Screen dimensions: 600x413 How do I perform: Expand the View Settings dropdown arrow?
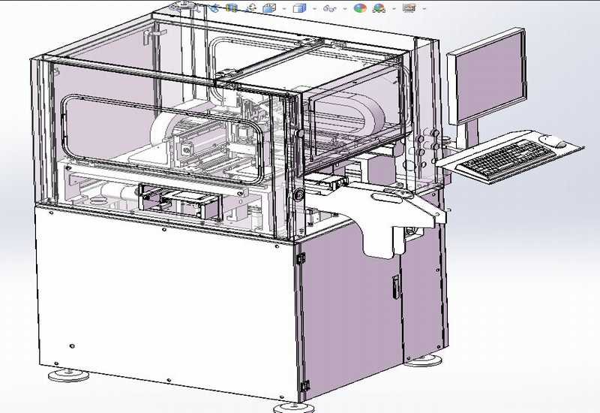424,8
